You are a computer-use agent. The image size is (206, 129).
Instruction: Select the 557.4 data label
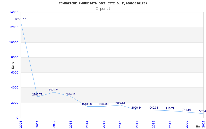[x=202, y=111]
